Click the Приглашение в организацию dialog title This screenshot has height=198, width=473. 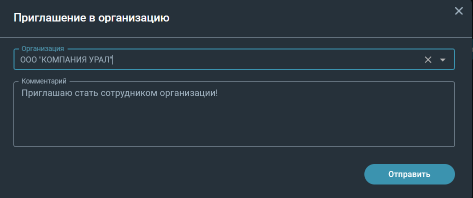click(x=92, y=18)
